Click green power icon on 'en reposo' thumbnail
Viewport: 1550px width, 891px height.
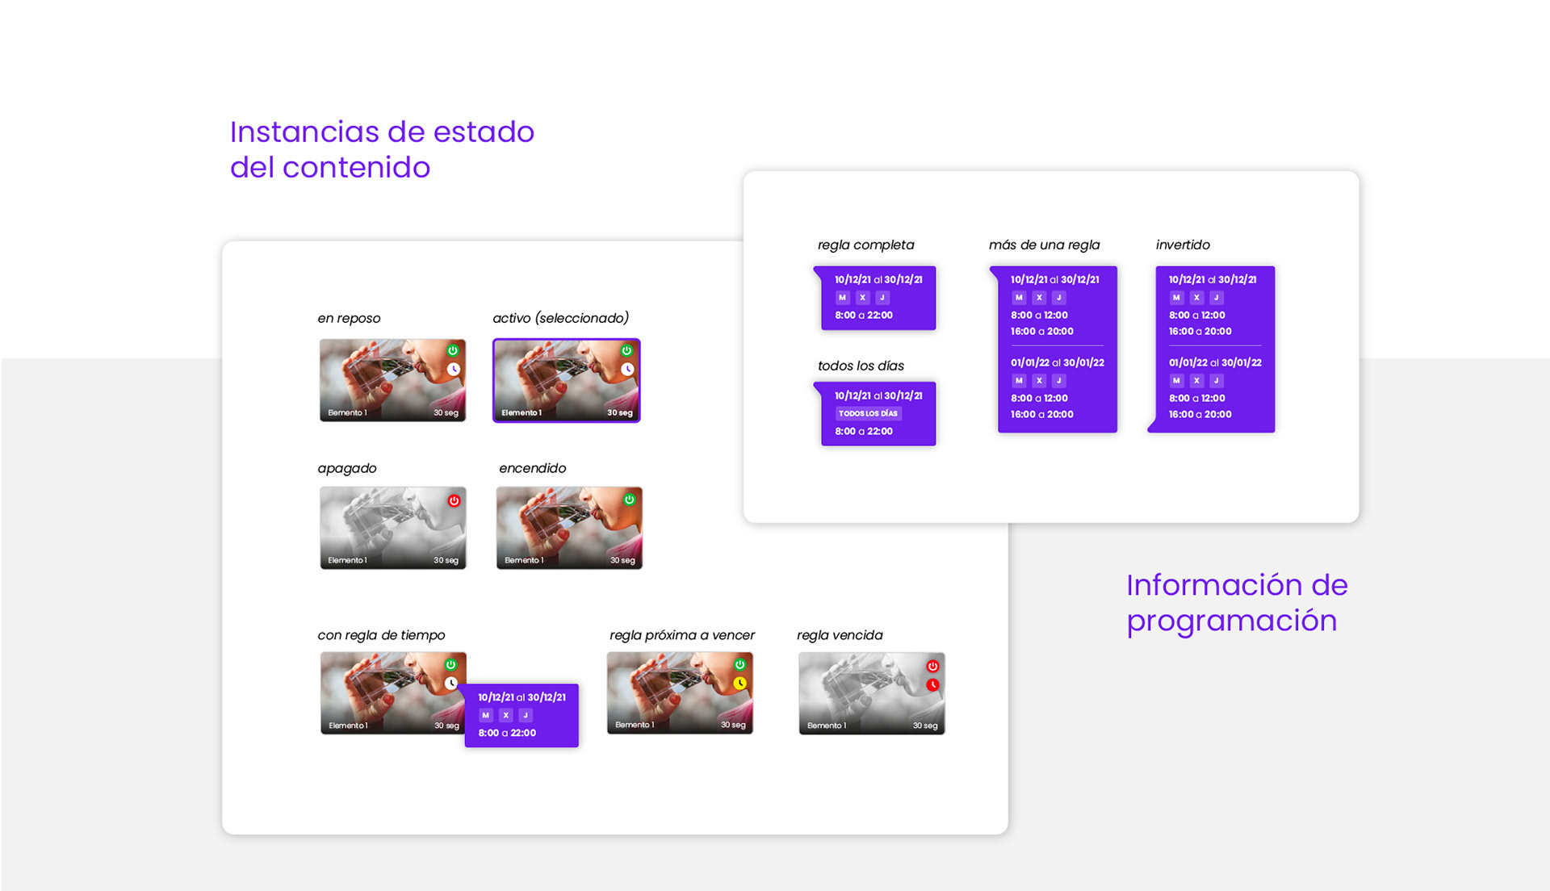[x=453, y=350]
